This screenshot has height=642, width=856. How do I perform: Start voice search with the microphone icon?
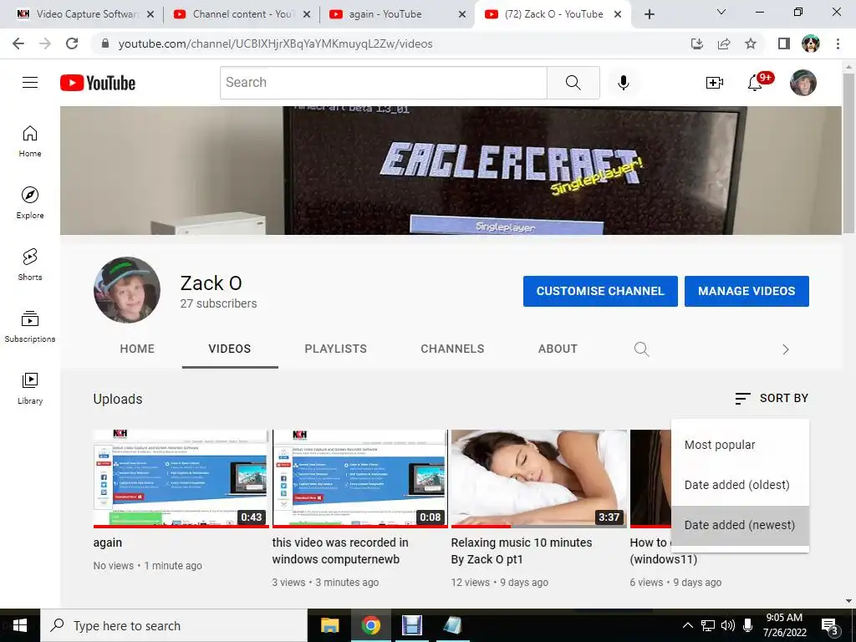pos(623,83)
